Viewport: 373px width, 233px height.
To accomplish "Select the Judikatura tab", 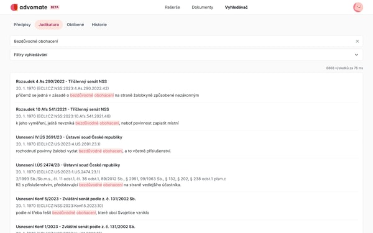I will [48, 24].
